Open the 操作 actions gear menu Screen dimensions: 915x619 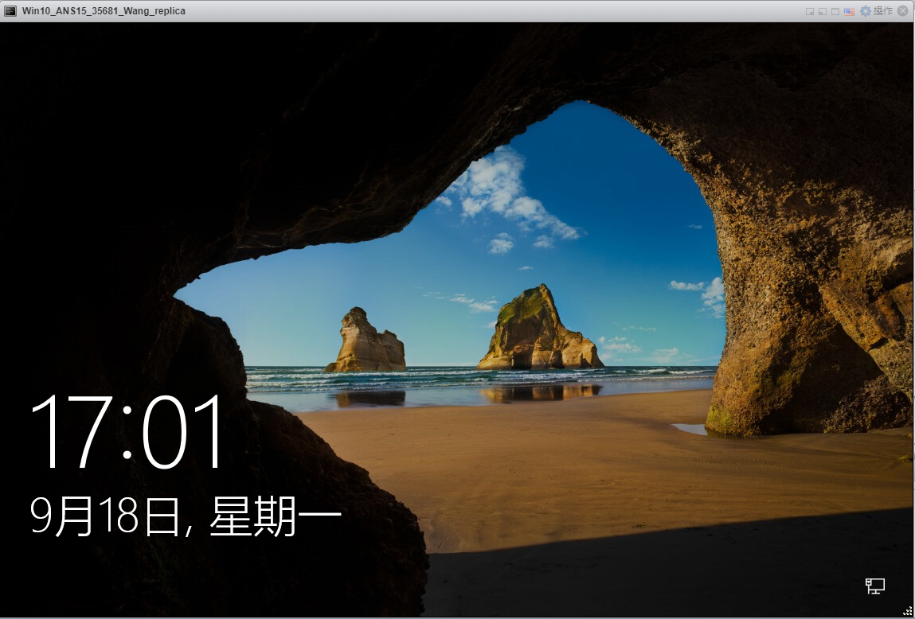877,11
